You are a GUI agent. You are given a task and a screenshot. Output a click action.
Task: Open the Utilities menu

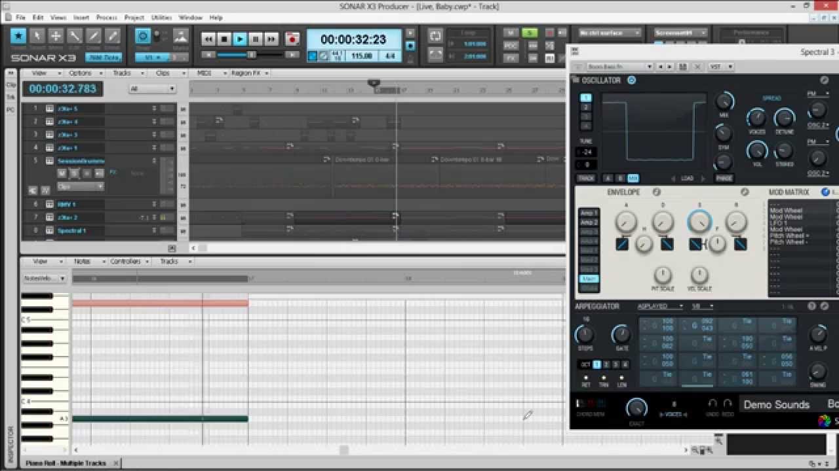point(162,17)
